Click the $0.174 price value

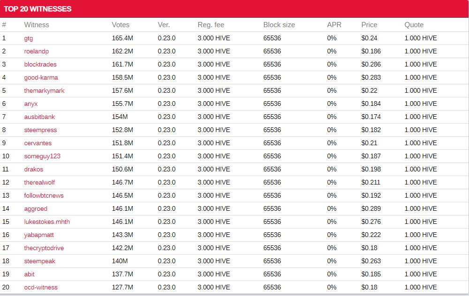(371, 117)
